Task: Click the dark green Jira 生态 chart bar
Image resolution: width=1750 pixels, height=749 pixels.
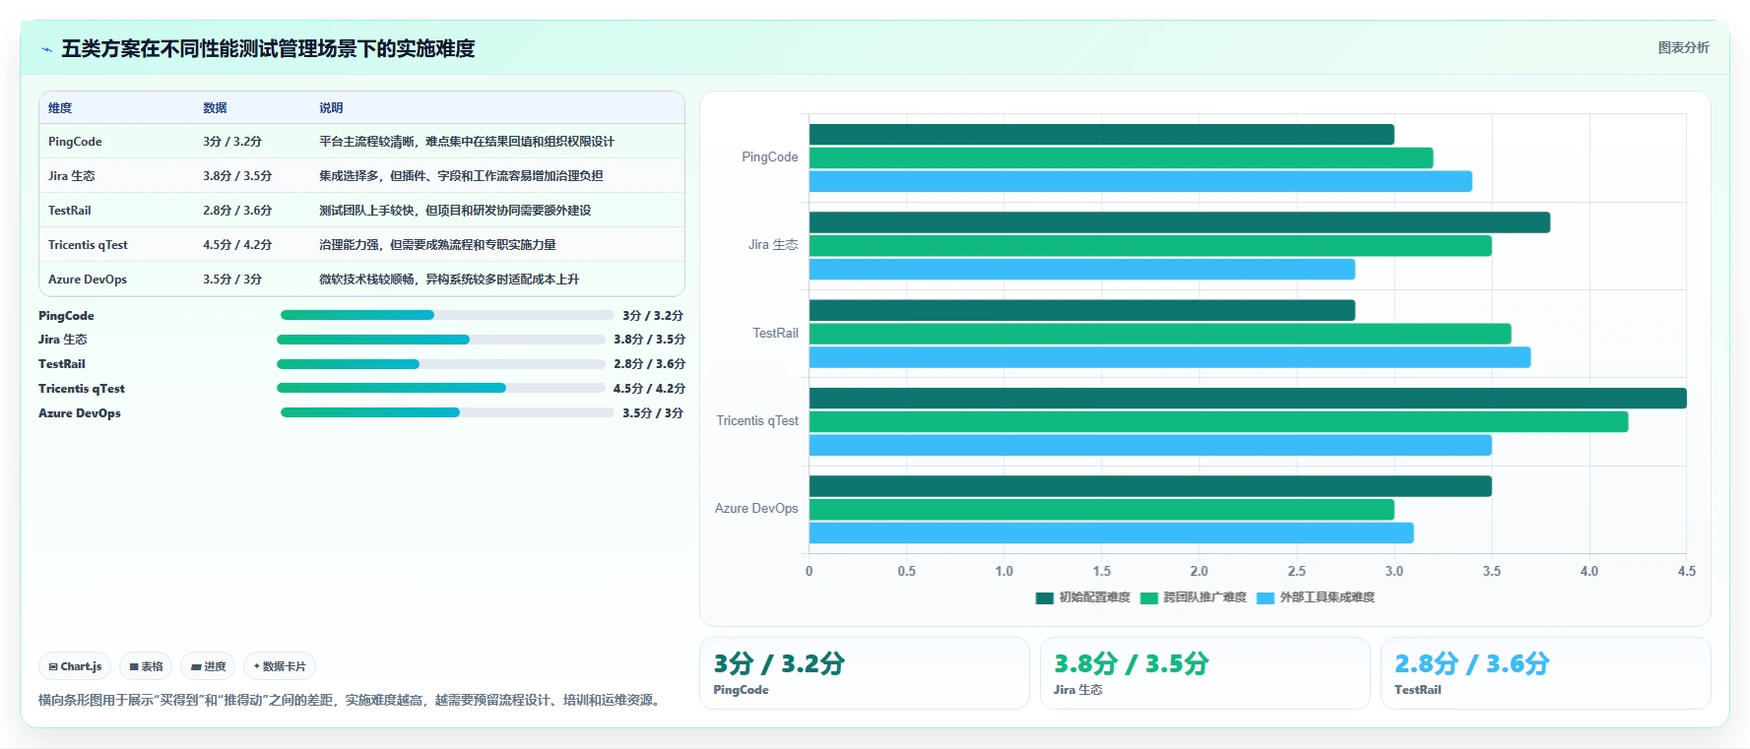Action: (1180, 222)
